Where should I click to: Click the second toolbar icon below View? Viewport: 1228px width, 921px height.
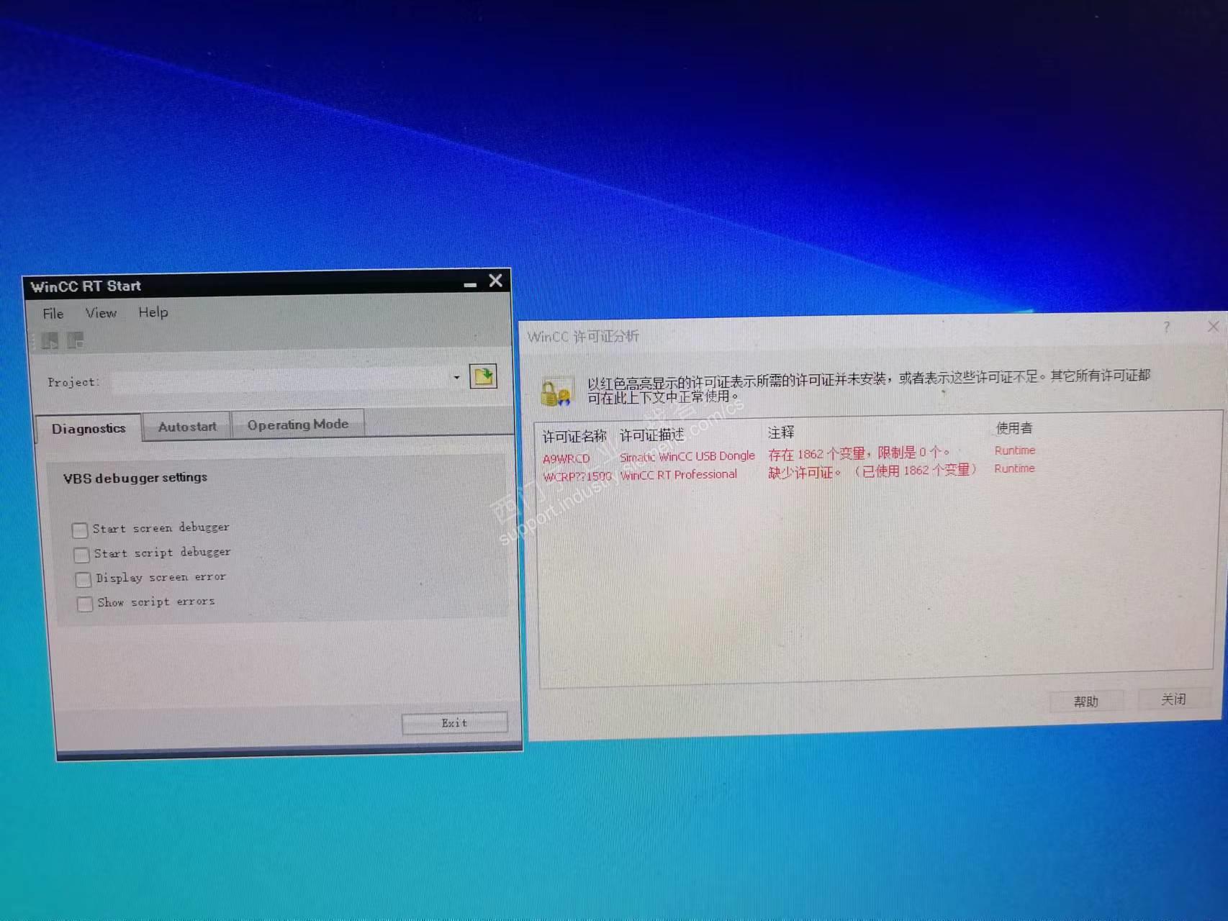coord(76,340)
